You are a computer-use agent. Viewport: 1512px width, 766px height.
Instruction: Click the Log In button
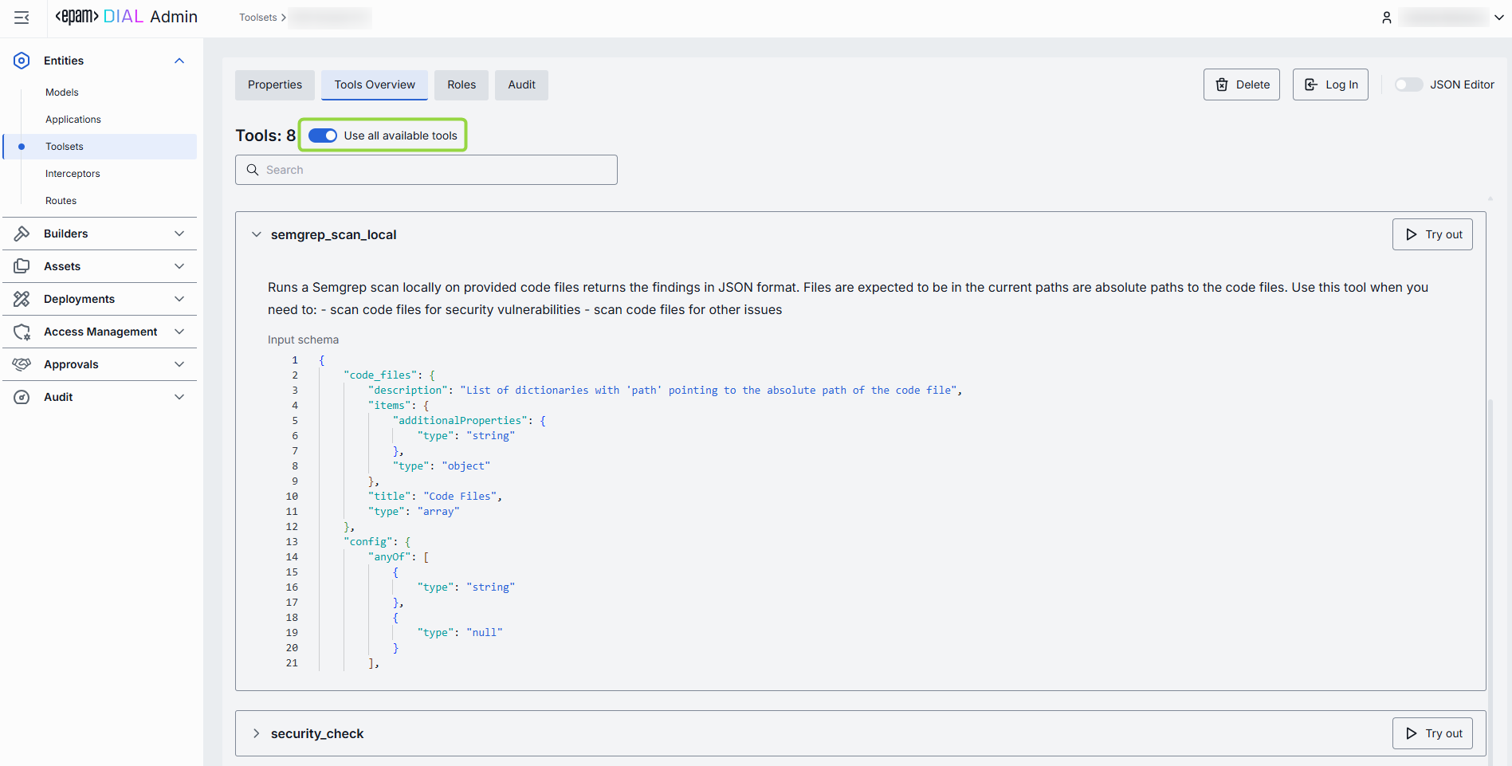tap(1330, 84)
